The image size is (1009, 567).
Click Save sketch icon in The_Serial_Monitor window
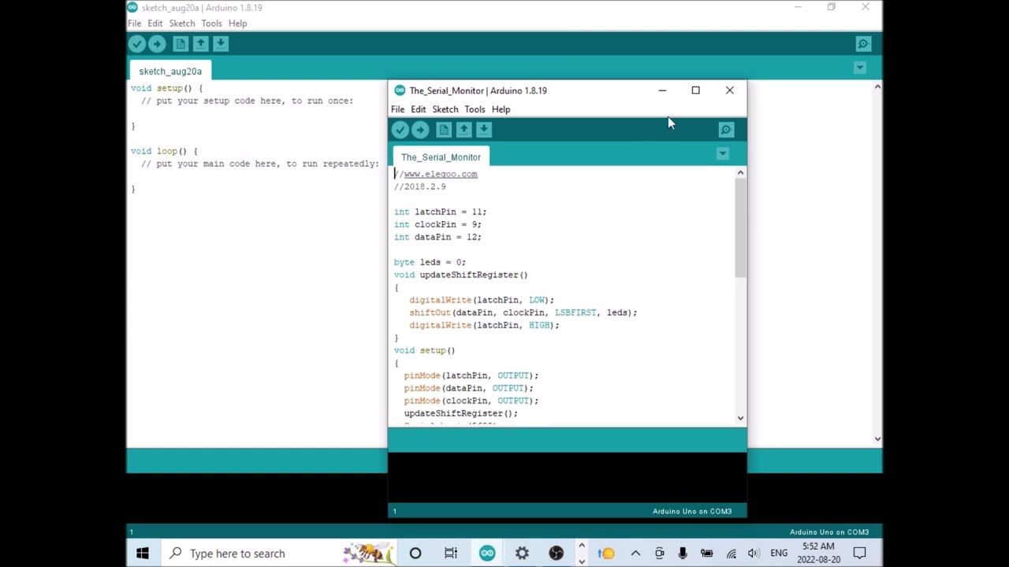click(x=484, y=130)
